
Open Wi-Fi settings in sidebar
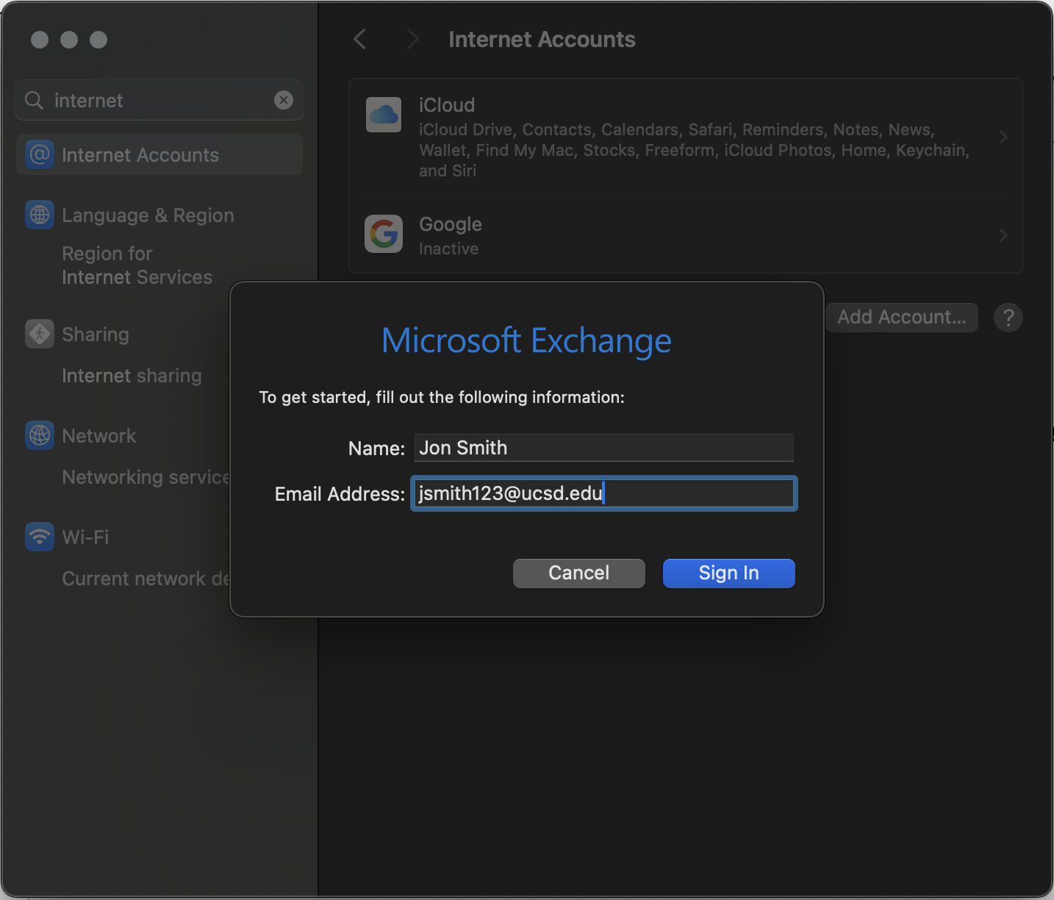tap(85, 537)
